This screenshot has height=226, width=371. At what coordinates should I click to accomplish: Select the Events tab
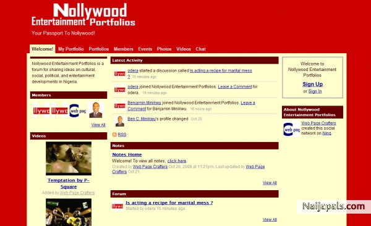click(x=145, y=49)
